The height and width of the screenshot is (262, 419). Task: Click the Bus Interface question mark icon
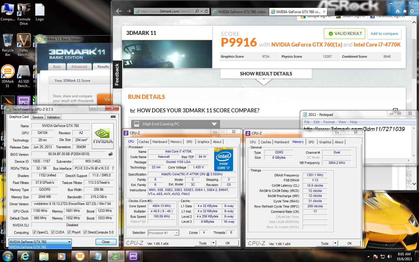pyautogui.click(x=113, y=168)
